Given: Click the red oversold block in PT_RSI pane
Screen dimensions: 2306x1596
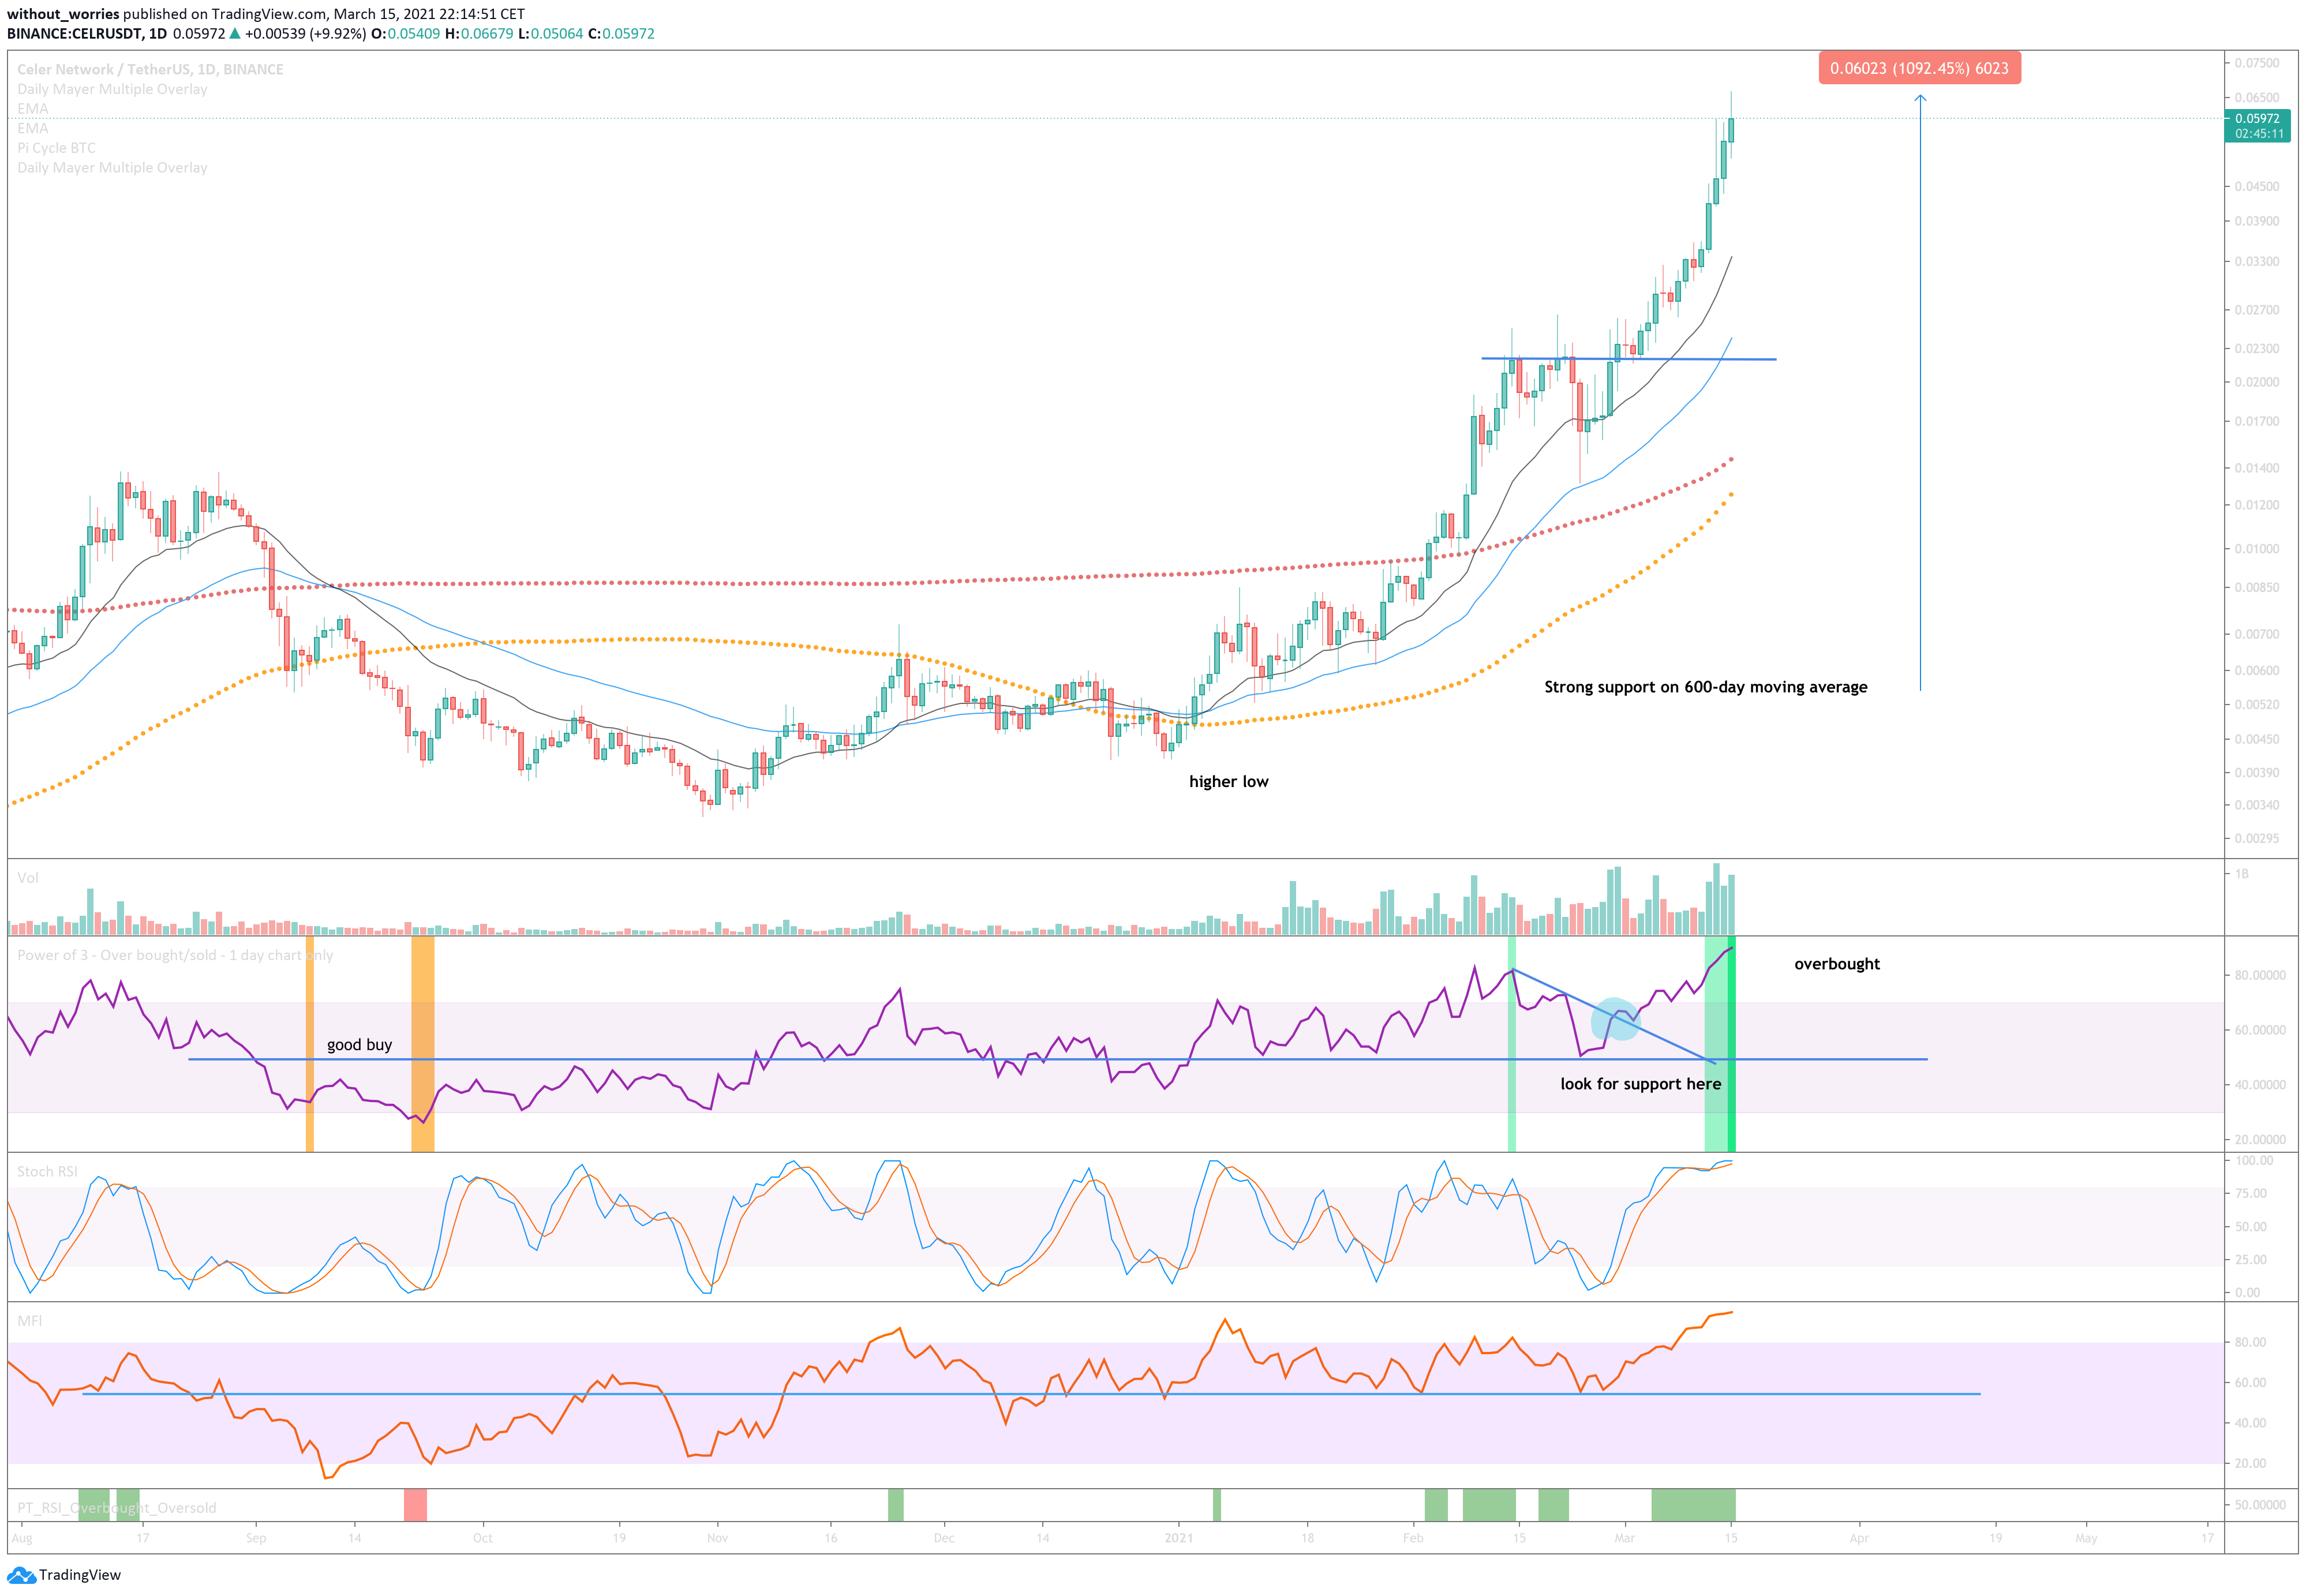Looking at the screenshot, I should (x=415, y=1505).
